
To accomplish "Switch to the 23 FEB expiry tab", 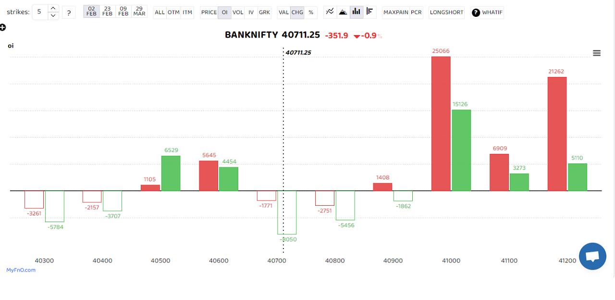I will 107,12.
